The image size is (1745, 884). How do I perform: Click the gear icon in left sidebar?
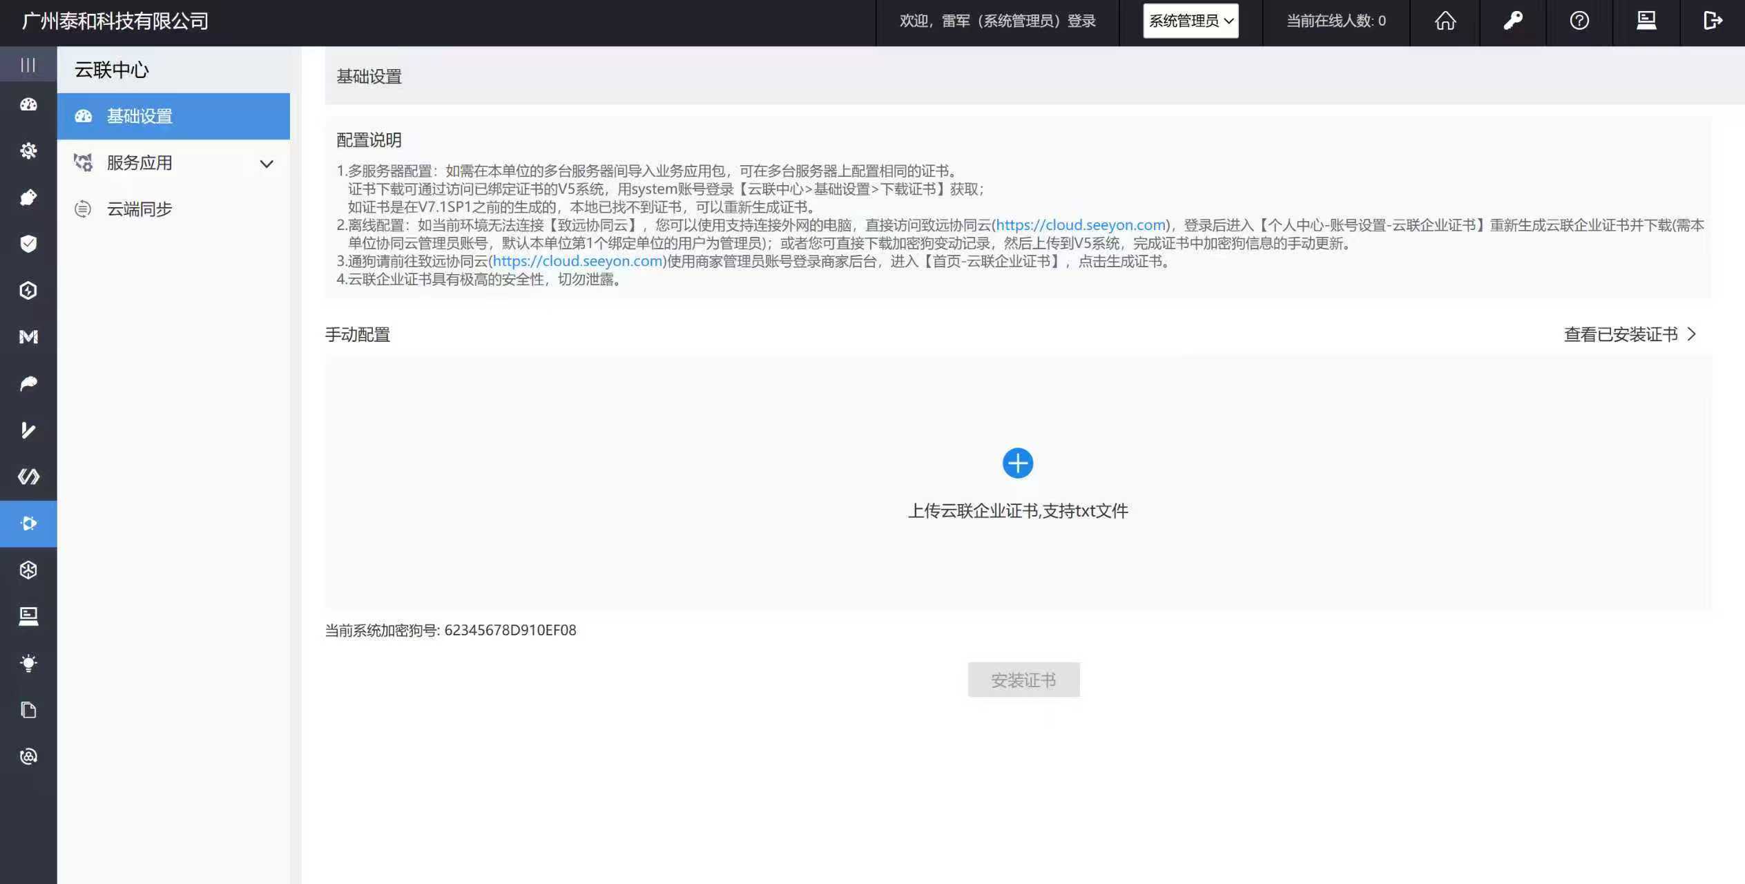click(28, 151)
